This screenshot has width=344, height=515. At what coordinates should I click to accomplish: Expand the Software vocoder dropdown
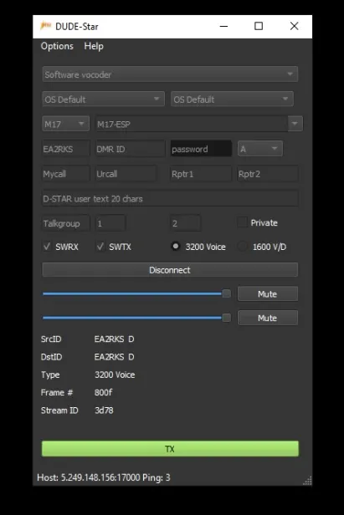(170, 74)
